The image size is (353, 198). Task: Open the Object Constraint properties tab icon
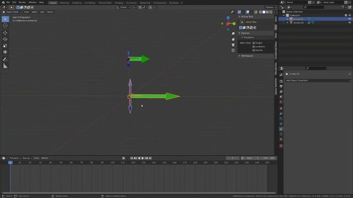(x=281, y=129)
